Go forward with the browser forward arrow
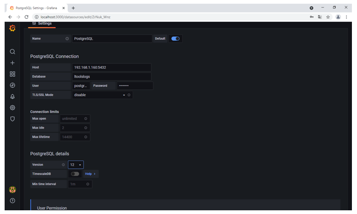The image size is (357, 214). coord(18,17)
